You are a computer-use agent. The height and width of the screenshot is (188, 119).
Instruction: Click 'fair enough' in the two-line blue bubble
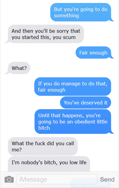pyautogui.click(x=51, y=90)
